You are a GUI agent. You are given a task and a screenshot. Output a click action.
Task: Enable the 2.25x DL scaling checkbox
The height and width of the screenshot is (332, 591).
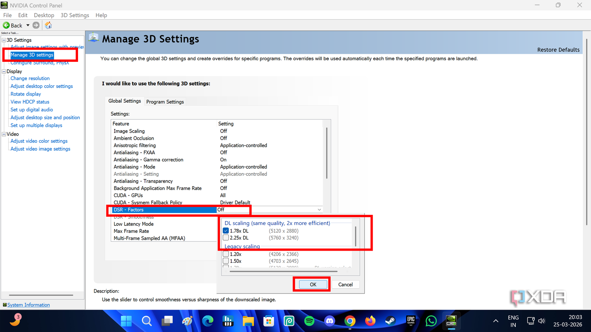click(x=226, y=238)
